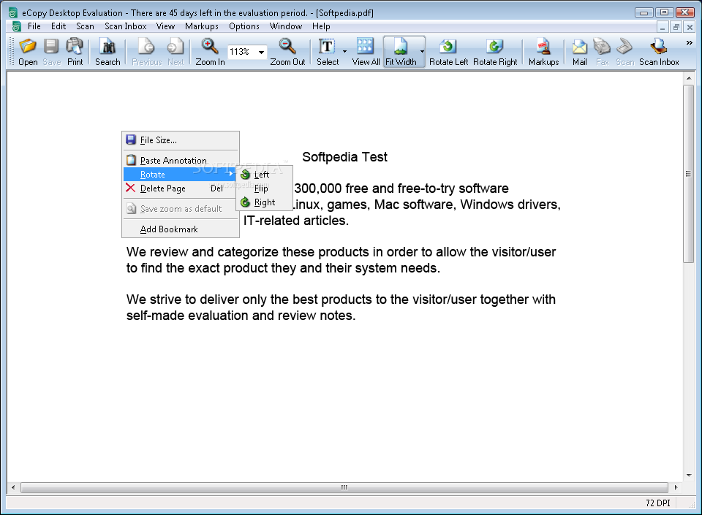Choose Left in Rotate submenu
The height and width of the screenshot is (515, 702).
(x=264, y=175)
